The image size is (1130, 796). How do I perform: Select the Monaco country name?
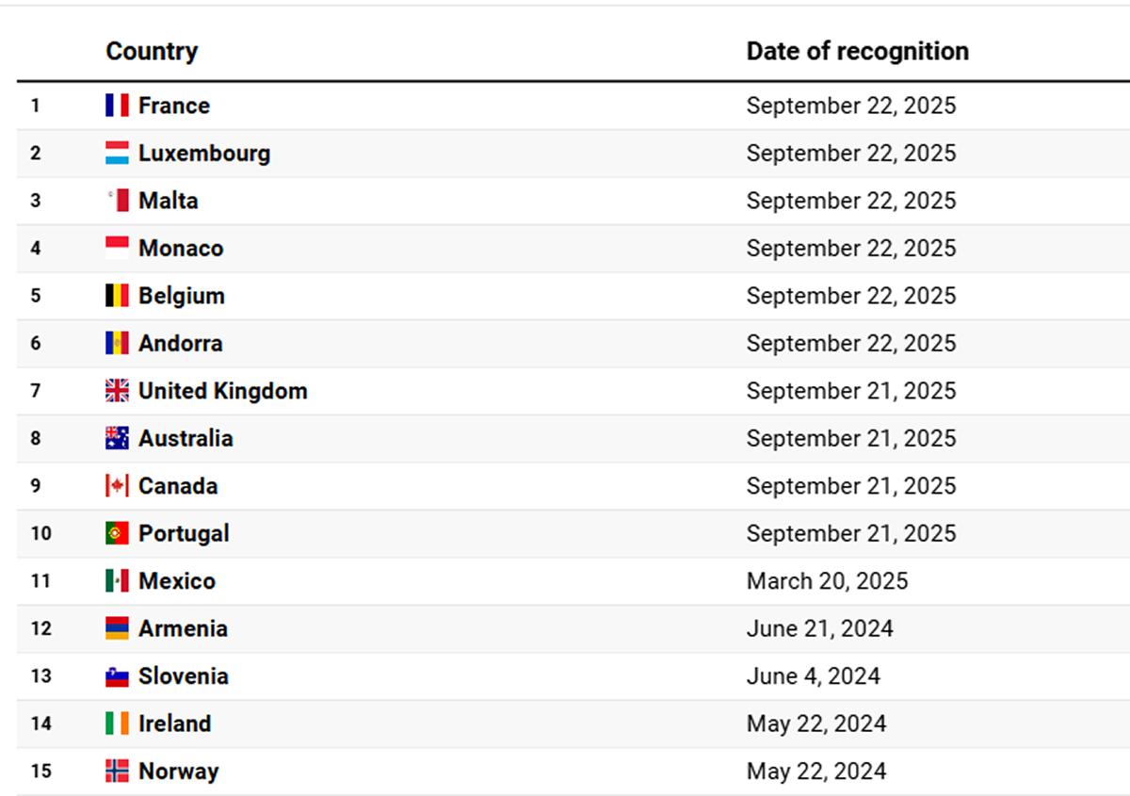(x=181, y=249)
